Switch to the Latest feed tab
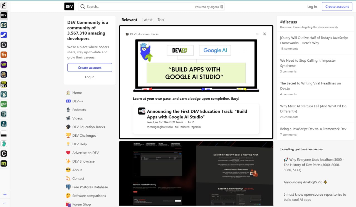 [x=147, y=20]
